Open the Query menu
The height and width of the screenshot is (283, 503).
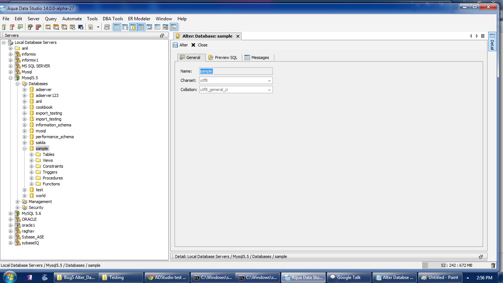click(x=51, y=19)
